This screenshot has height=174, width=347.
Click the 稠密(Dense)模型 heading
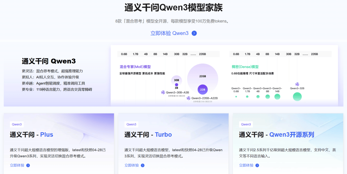point(245,67)
